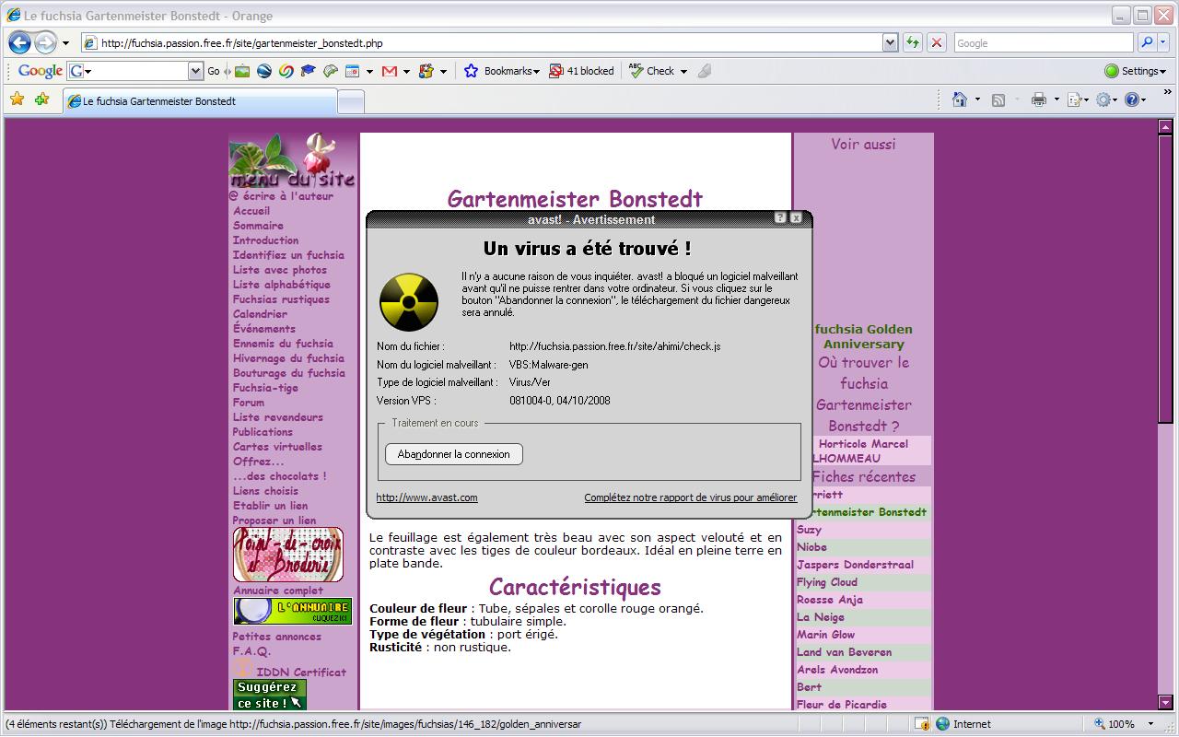Click the Refresh page icon
Image resolution: width=1179 pixels, height=737 pixels.
pos(912,42)
